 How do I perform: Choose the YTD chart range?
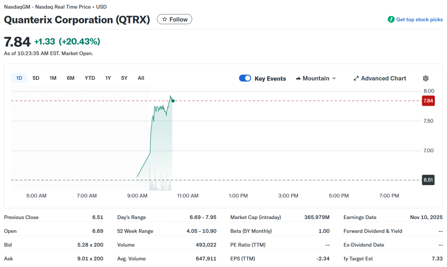pos(90,78)
